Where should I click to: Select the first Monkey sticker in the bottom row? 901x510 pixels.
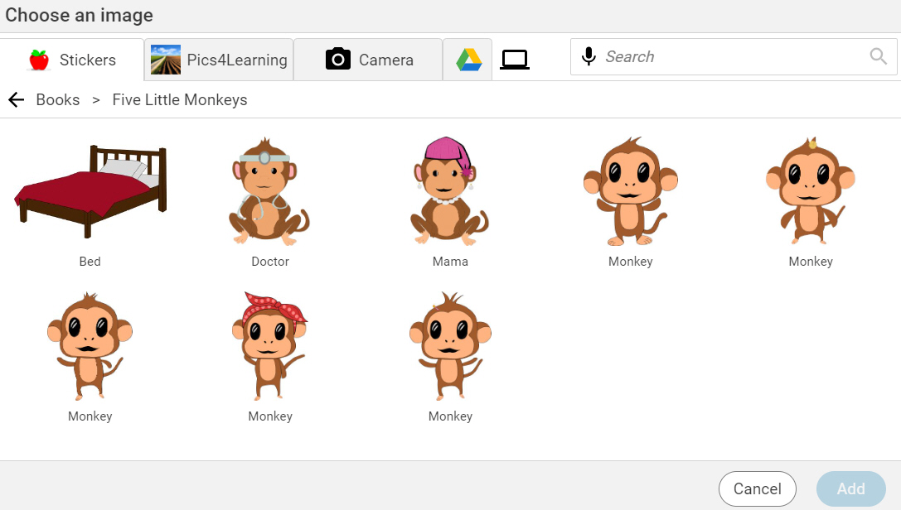click(90, 346)
